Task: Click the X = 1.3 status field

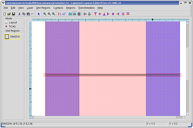Action: tap(157, 124)
